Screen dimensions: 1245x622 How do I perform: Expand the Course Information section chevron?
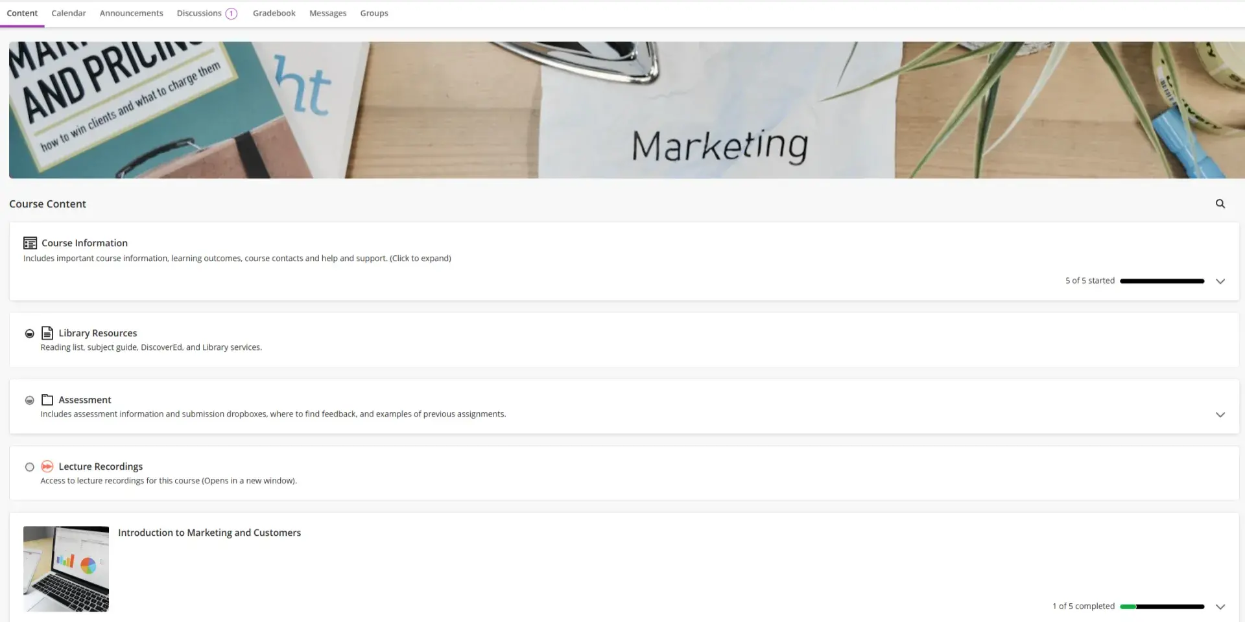coord(1220,281)
